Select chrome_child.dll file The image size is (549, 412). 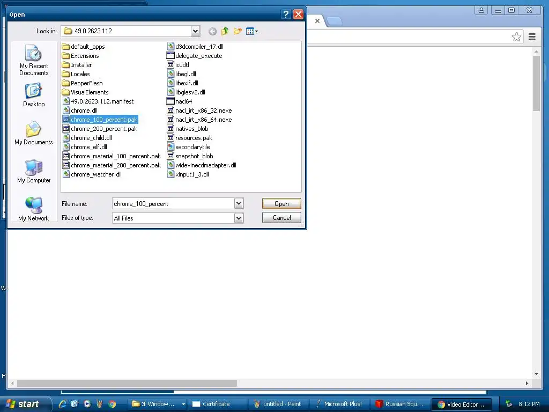tap(87, 138)
